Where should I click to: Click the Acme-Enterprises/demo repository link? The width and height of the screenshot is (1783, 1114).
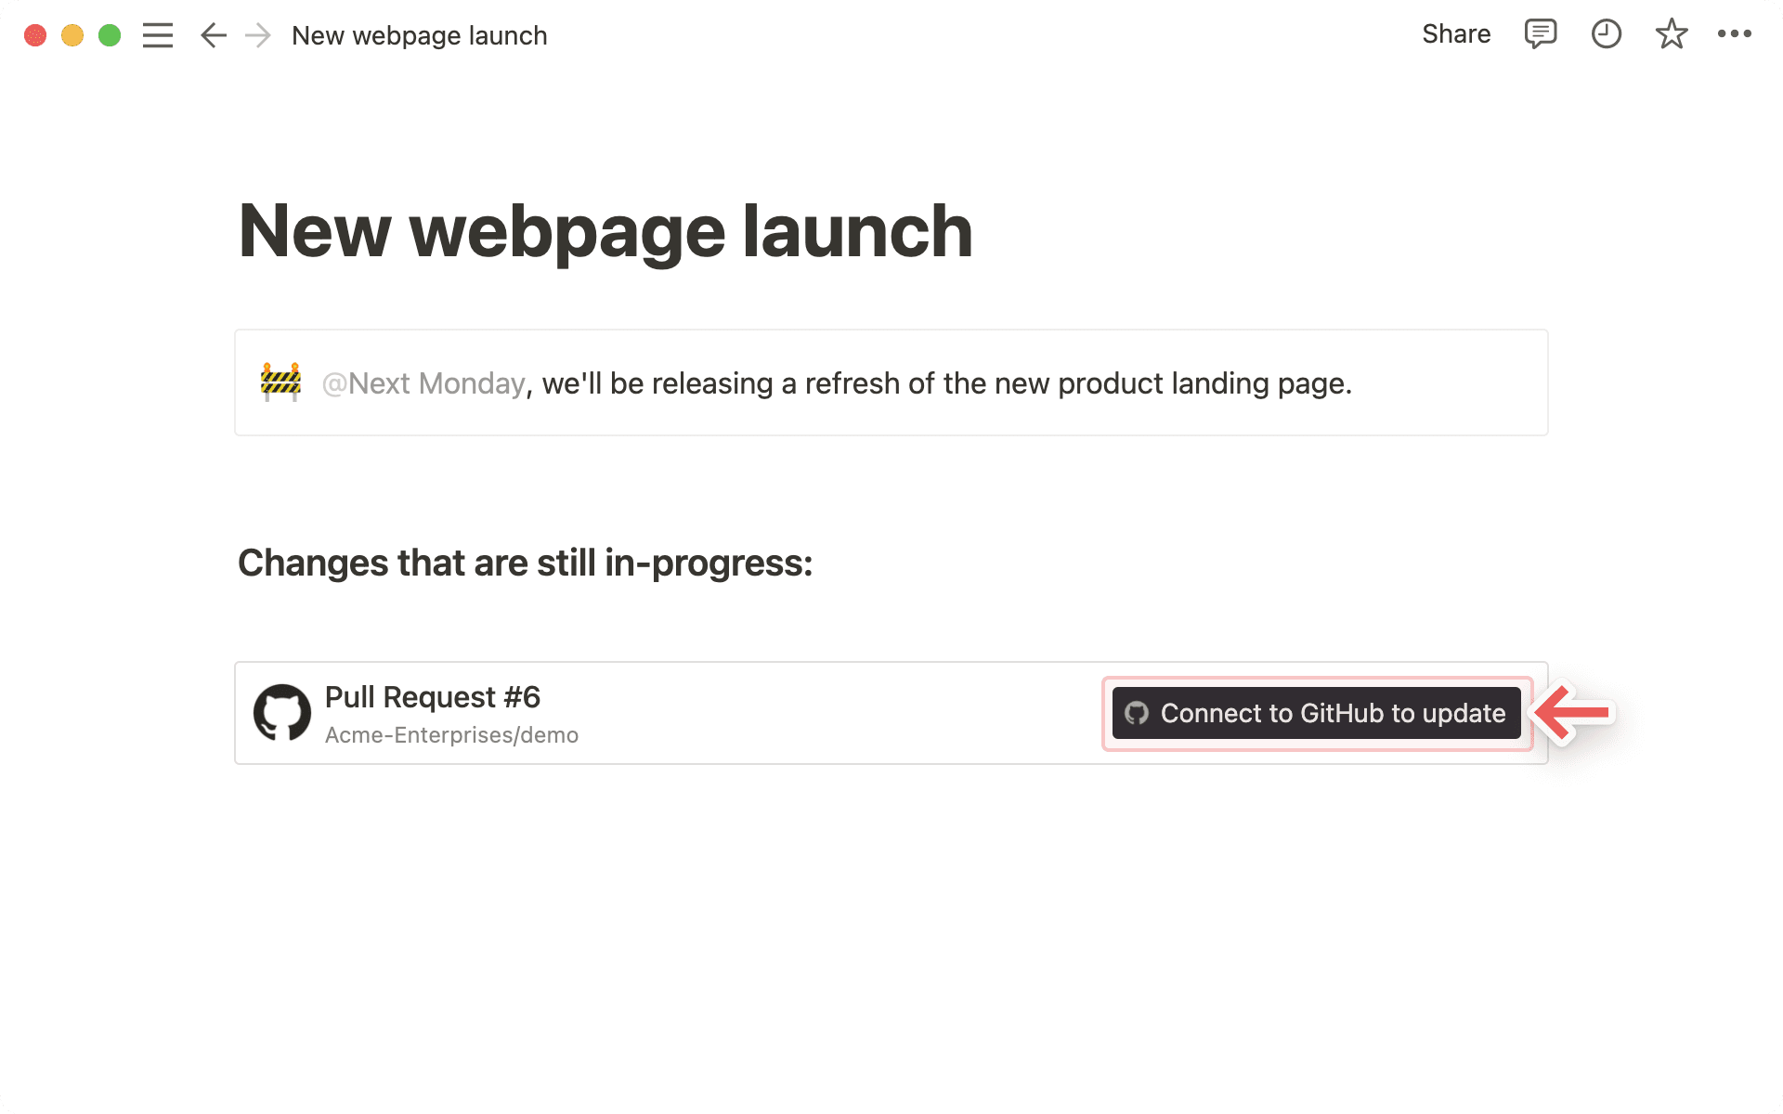[451, 734]
